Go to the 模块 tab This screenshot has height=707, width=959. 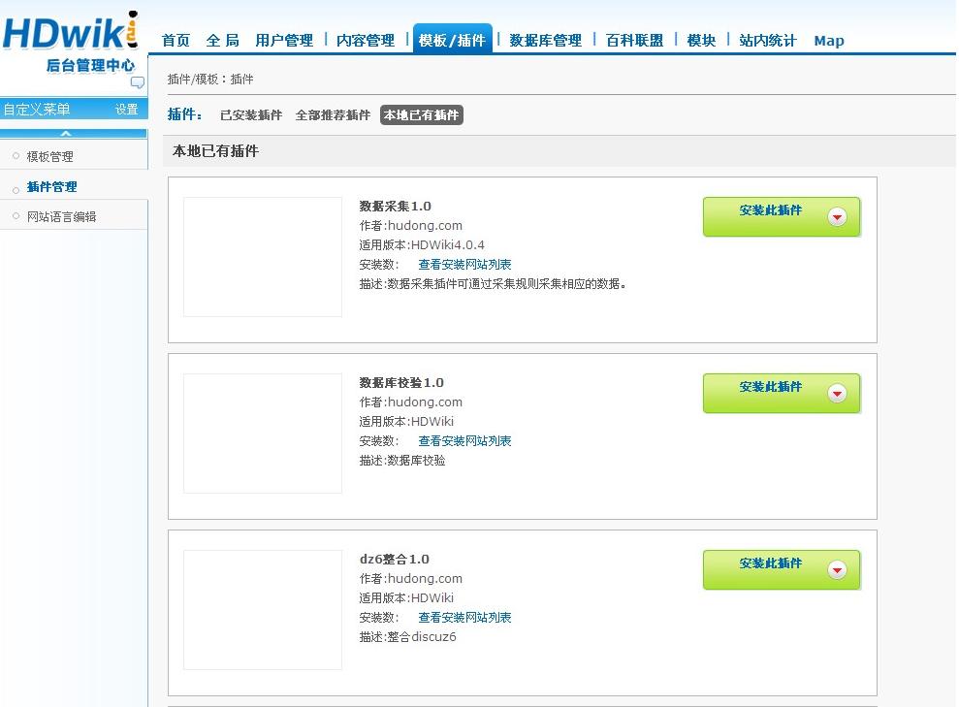coord(701,41)
